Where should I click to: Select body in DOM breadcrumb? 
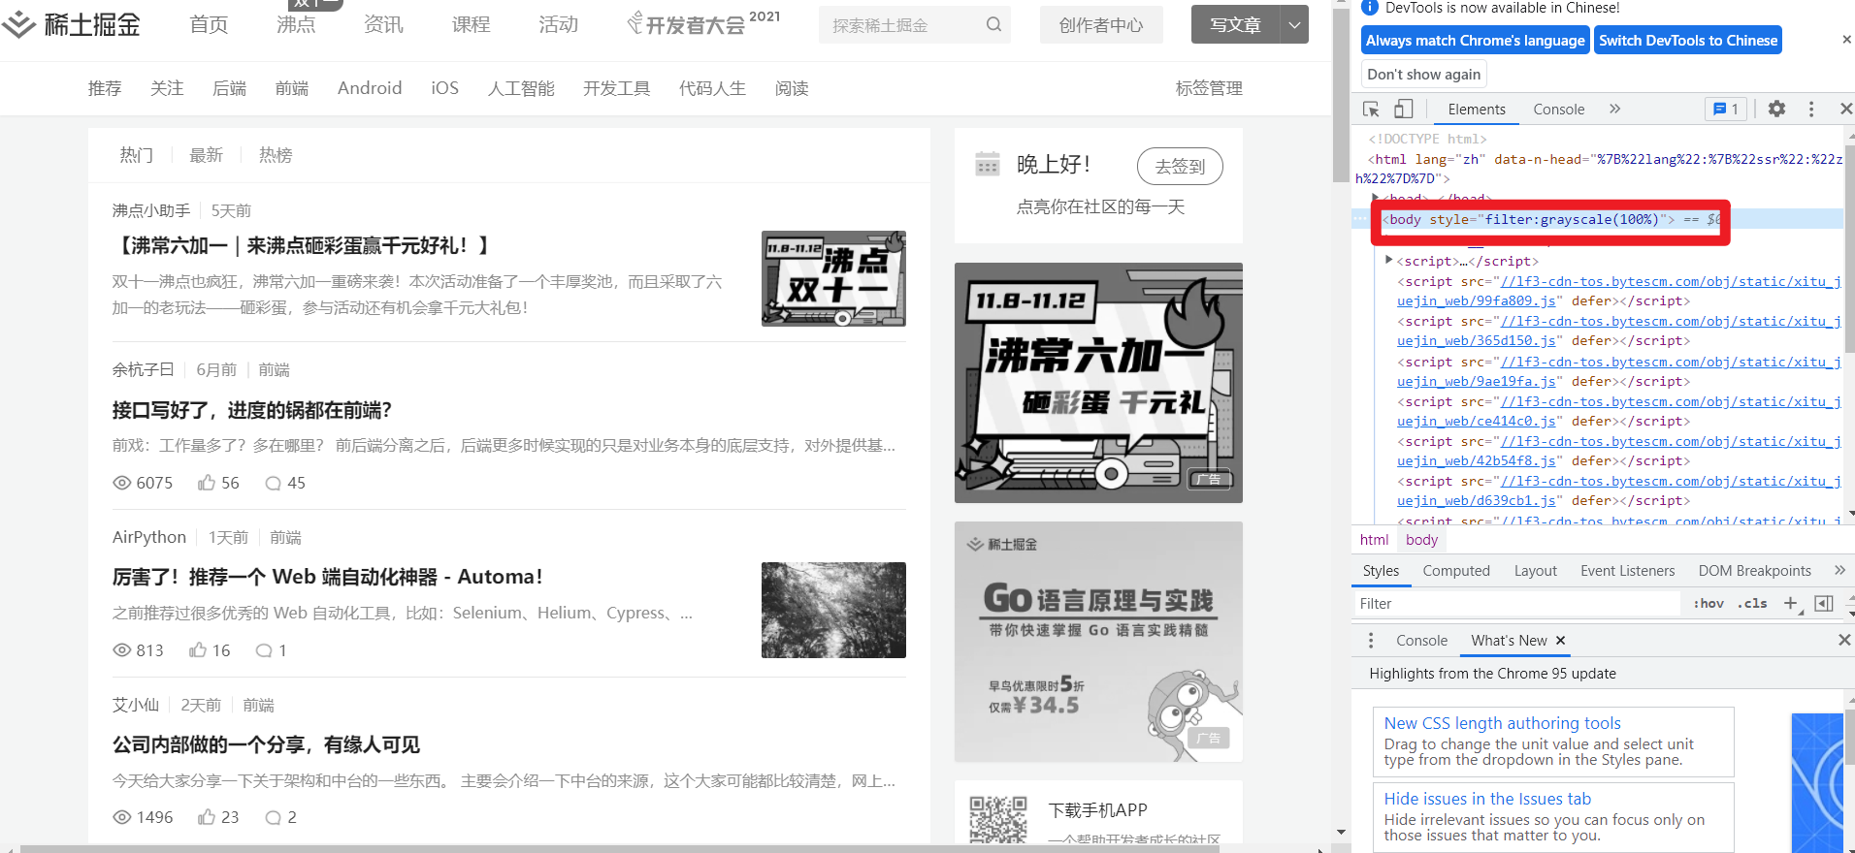pos(1421,540)
